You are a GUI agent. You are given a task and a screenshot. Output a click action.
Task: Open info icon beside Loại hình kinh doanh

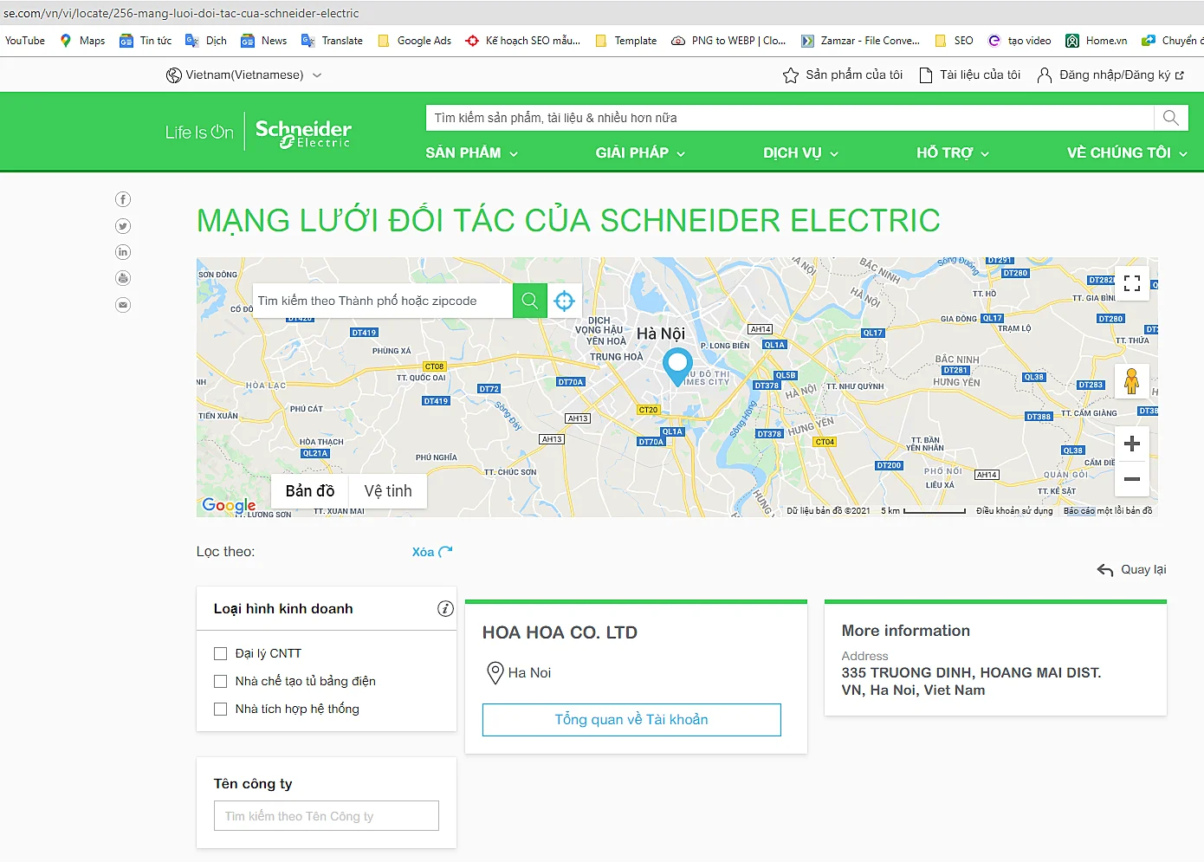click(x=445, y=609)
